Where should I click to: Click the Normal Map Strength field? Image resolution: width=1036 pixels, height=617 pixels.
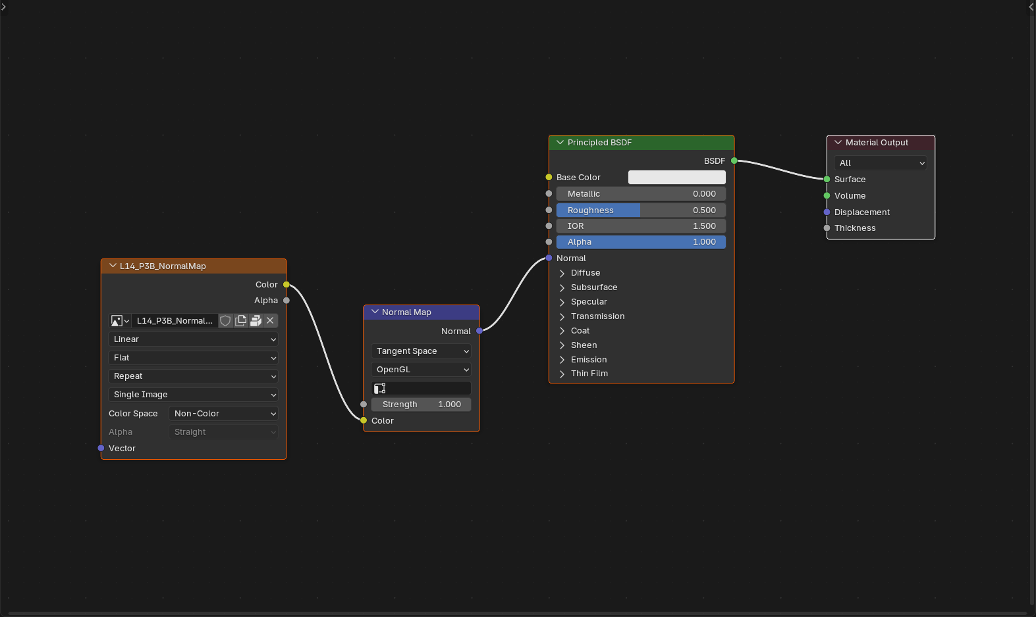tap(421, 405)
